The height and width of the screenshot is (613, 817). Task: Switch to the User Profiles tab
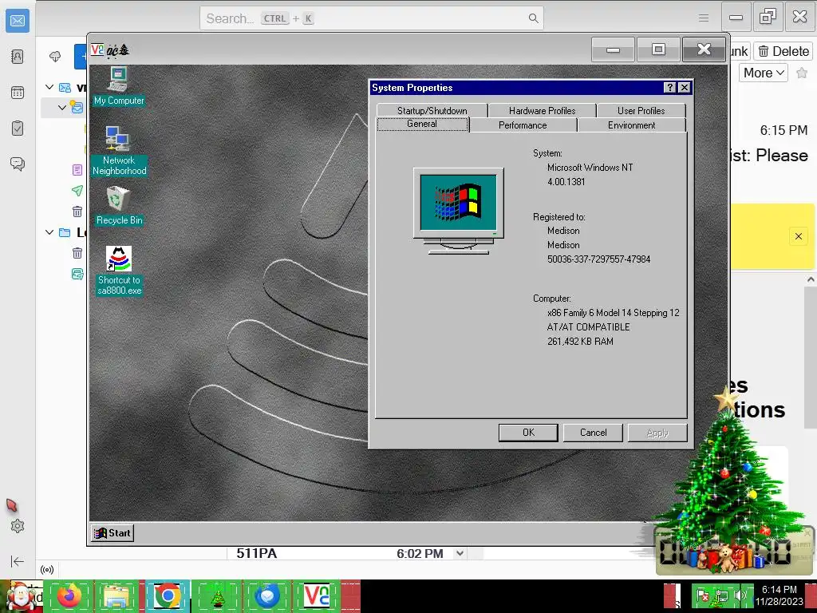click(641, 110)
